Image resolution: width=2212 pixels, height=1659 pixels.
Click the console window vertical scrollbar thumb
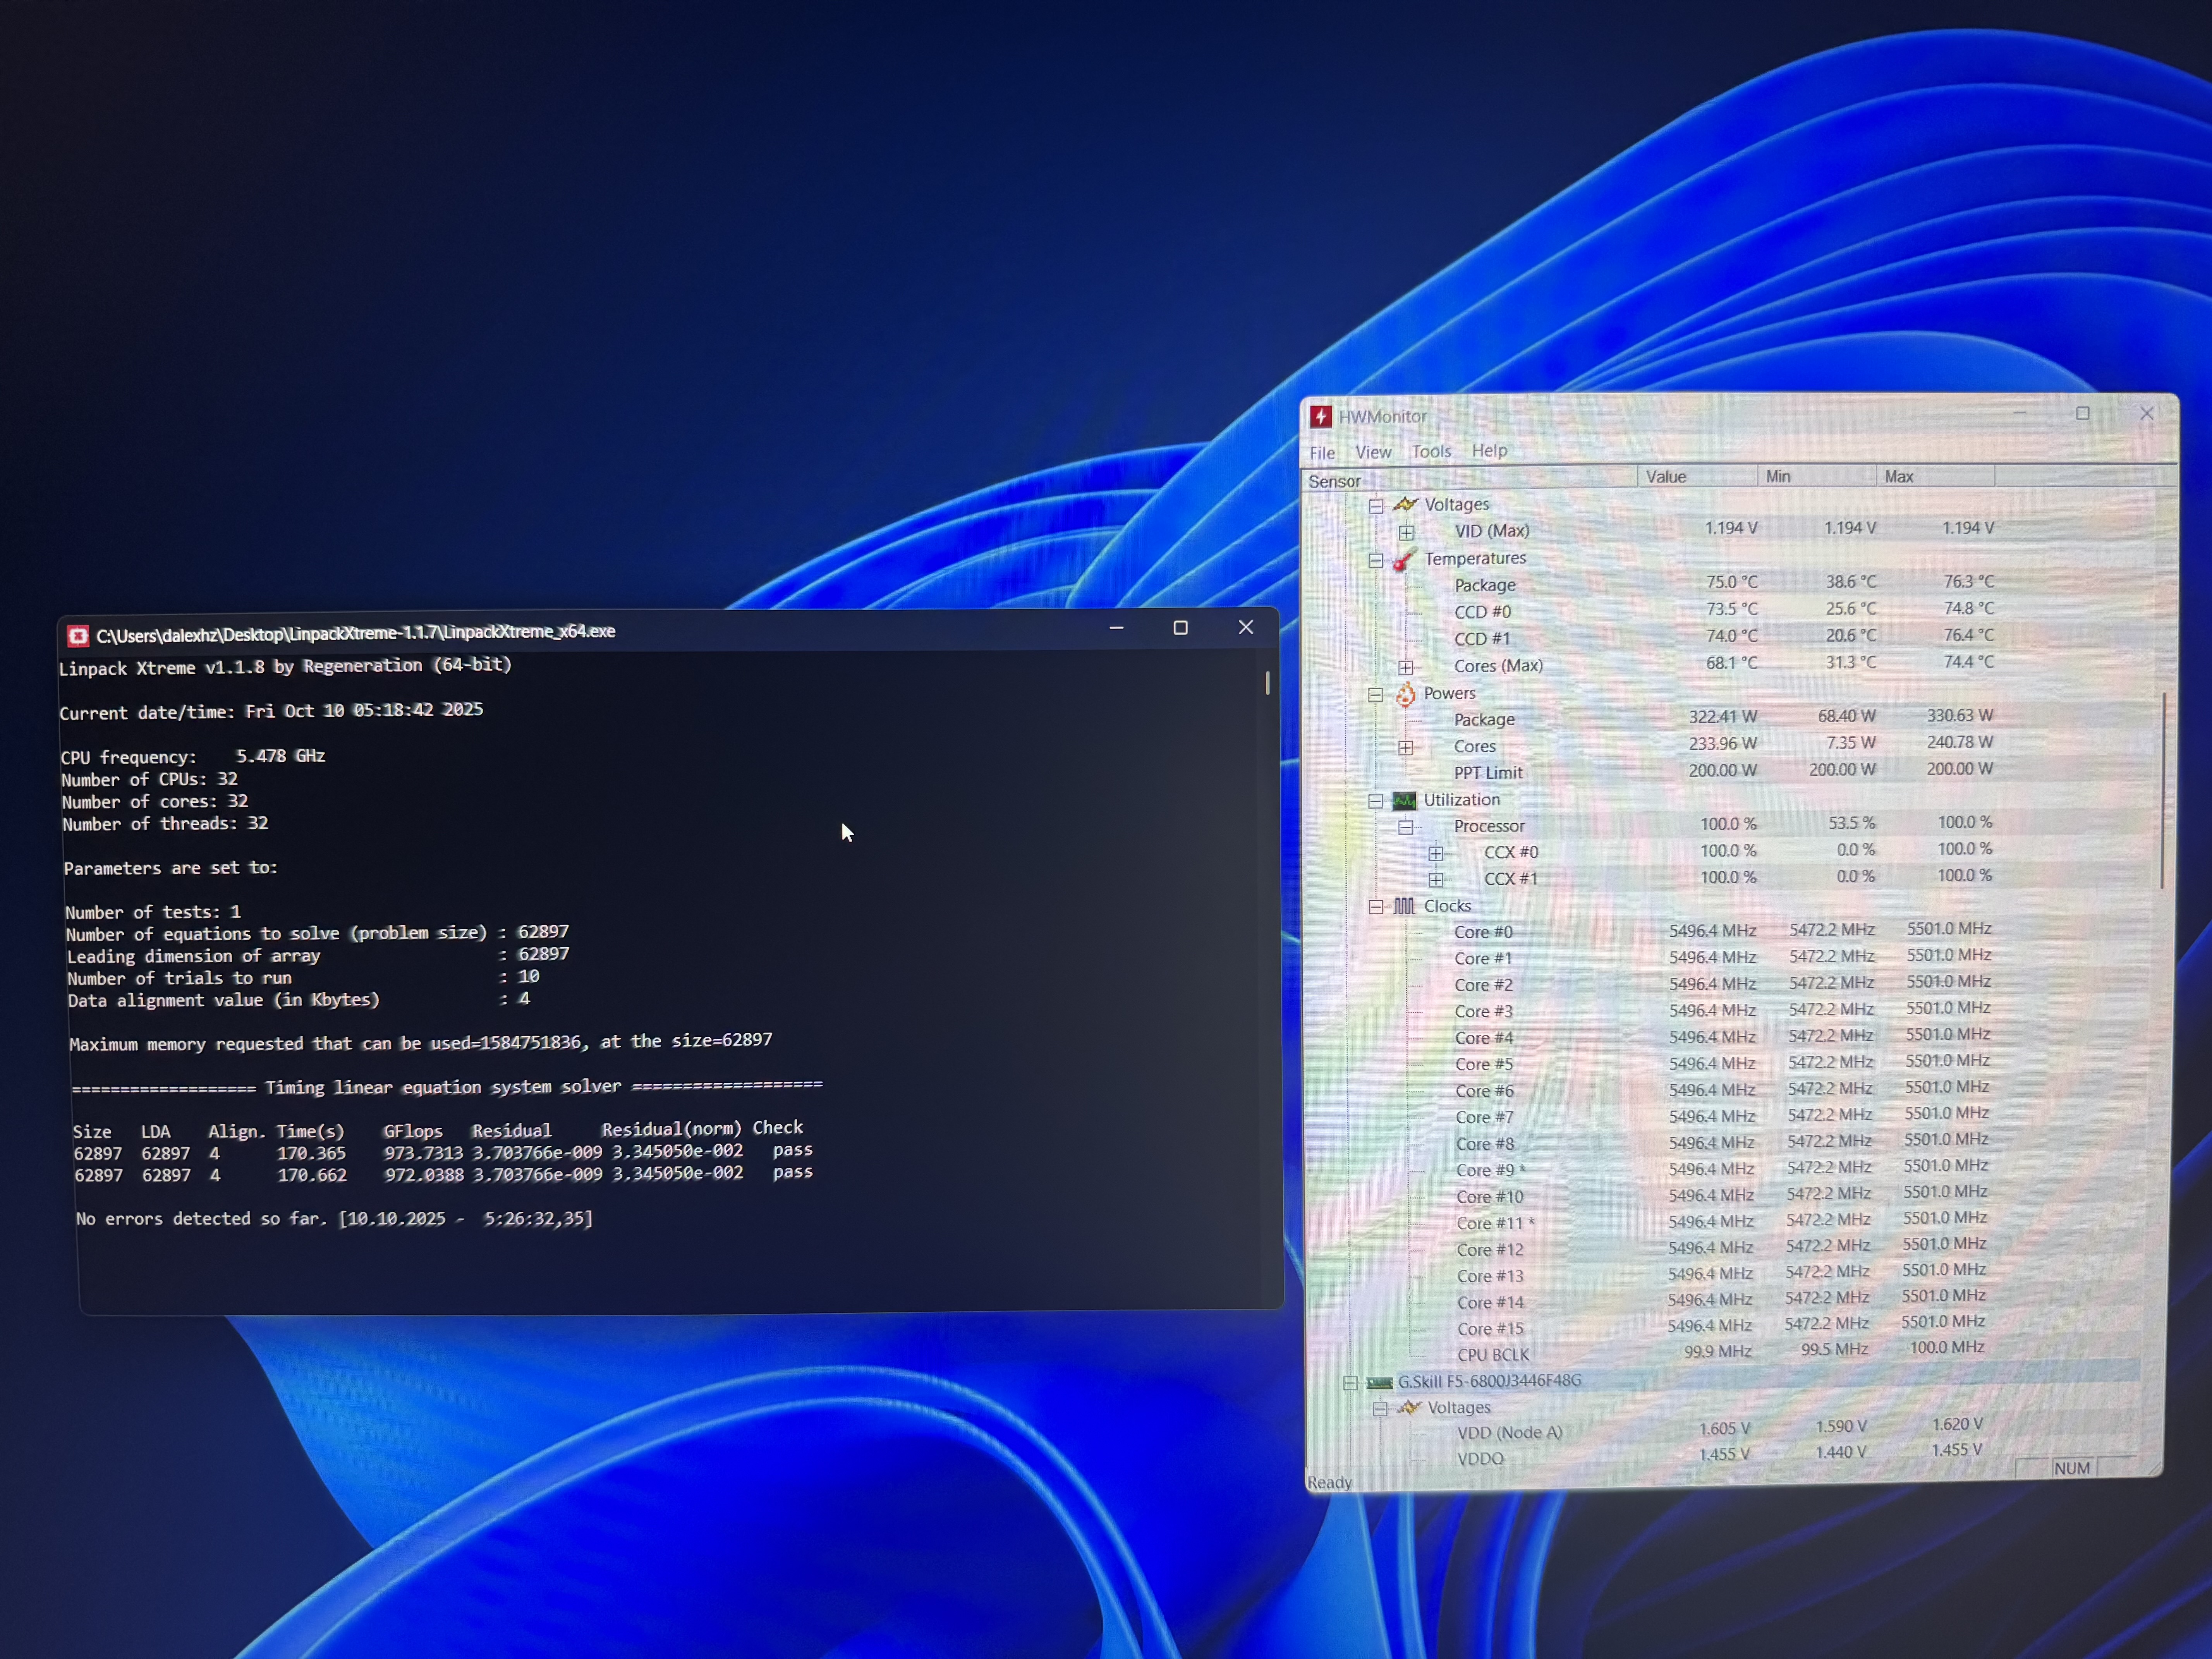click(1267, 683)
